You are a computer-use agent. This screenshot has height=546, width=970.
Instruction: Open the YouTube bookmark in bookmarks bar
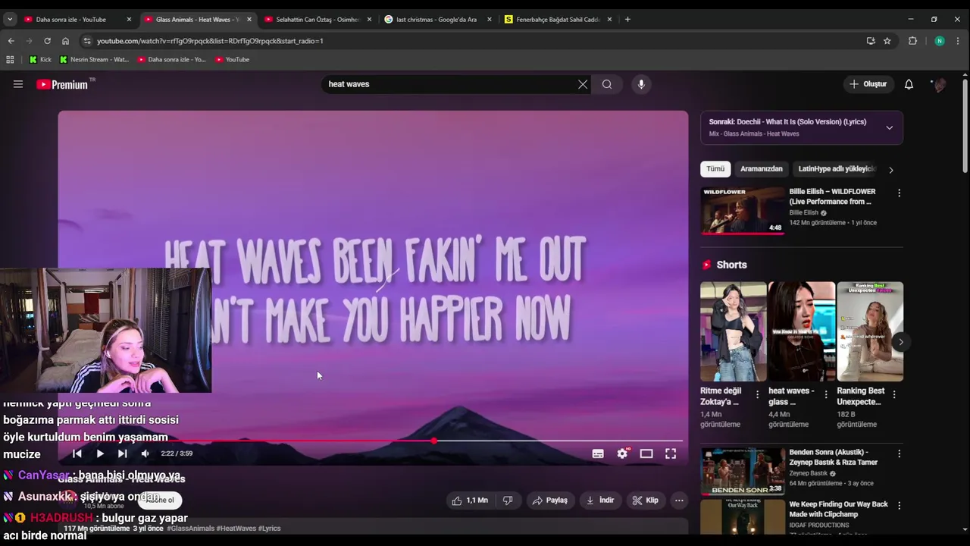(x=232, y=59)
